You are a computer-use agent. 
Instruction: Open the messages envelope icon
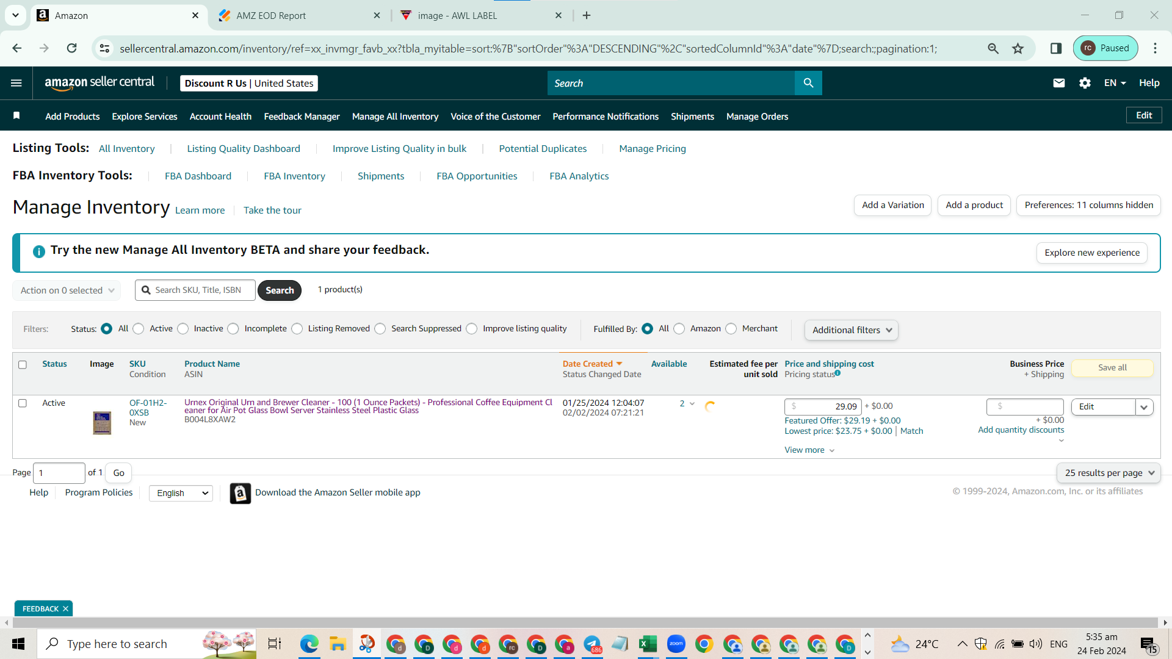pos(1059,83)
